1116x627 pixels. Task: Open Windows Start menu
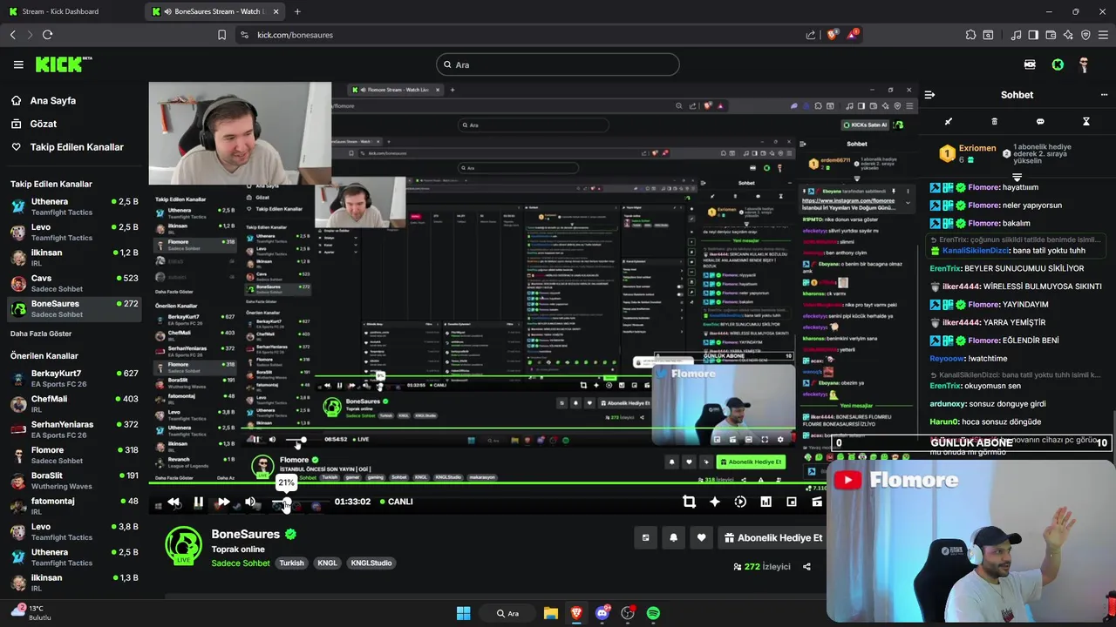(463, 613)
